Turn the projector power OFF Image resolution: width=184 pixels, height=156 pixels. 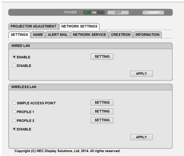(x=118, y=13)
